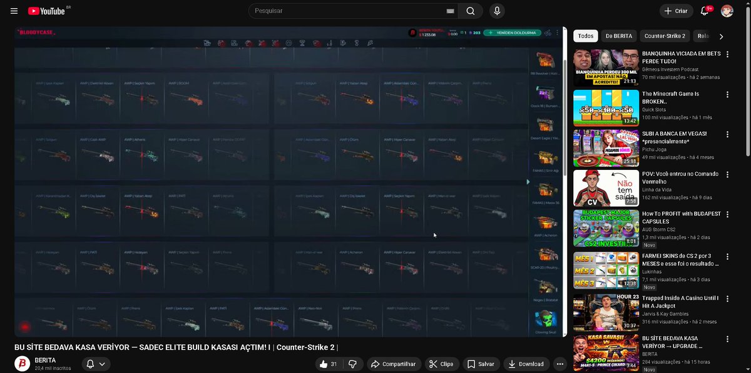Screen dimensions: 751x373
Task: Open title 'The Minecraft Game Is BROKEN..'
Action: (670, 97)
